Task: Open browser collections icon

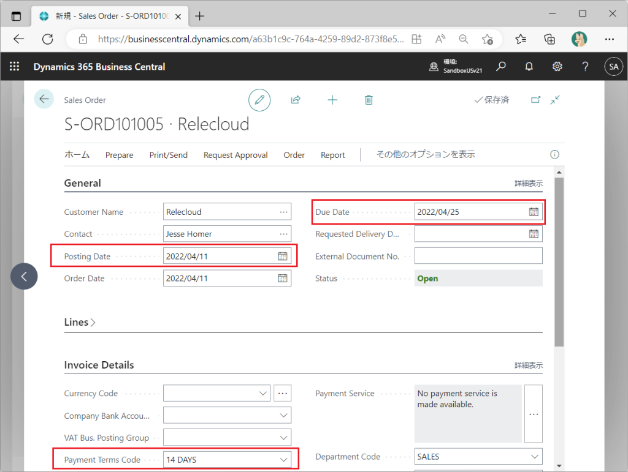Action: point(549,39)
